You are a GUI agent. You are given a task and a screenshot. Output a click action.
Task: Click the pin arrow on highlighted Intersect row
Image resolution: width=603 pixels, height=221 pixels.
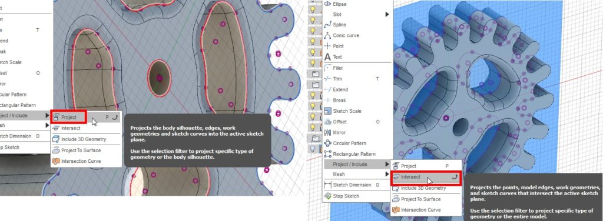tap(455, 177)
